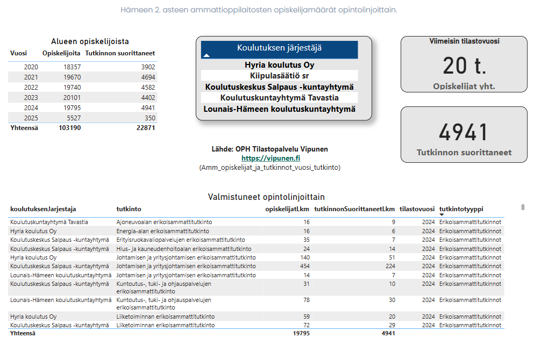534x338 pixels.
Task: Click the small arrow icon in slicer header
Action: pos(207,55)
